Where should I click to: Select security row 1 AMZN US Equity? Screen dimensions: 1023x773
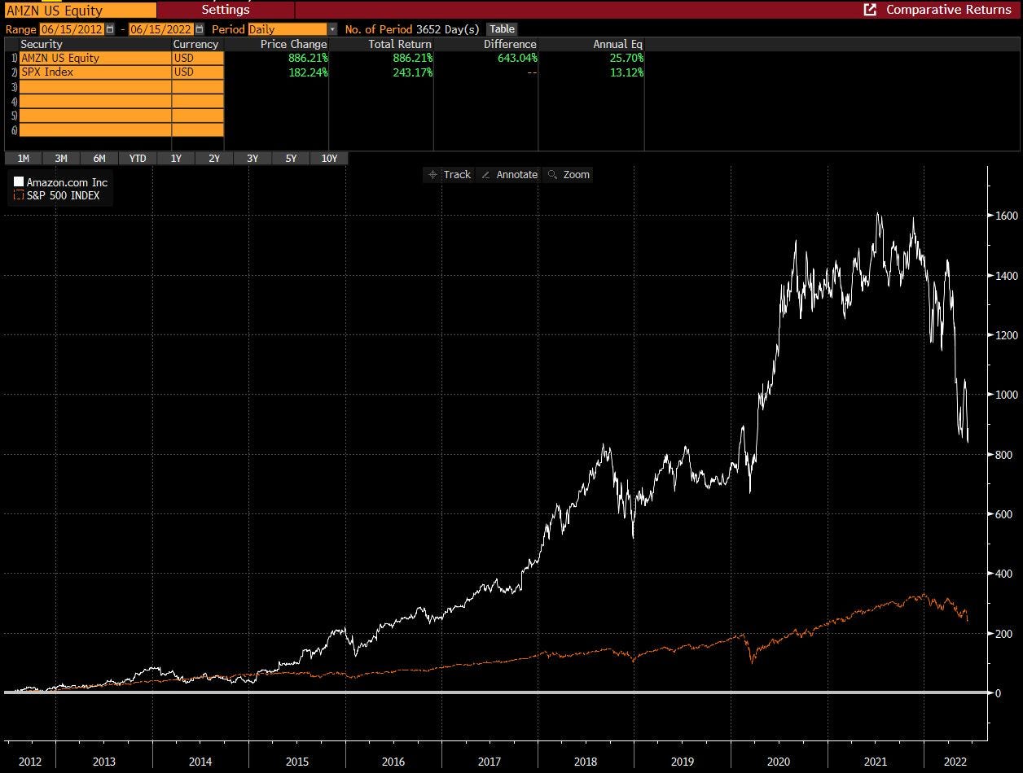[x=95, y=58]
